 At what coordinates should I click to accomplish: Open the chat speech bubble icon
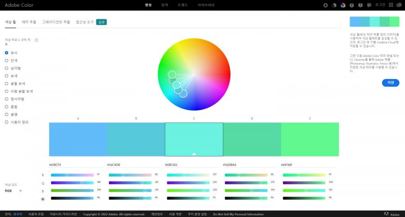pyautogui.click(x=369, y=5)
